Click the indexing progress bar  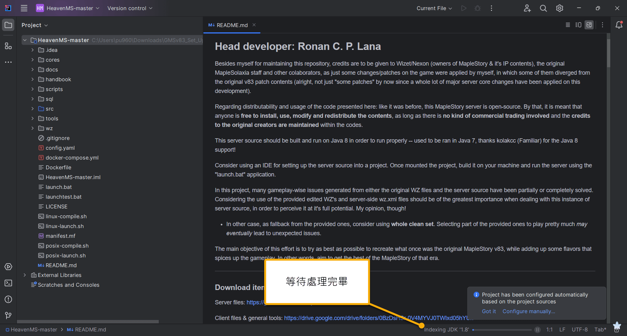(502, 330)
